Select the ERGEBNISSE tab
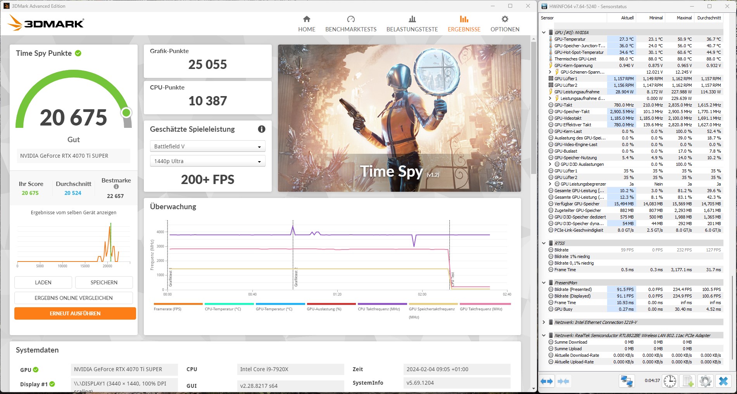The width and height of the screenshot is (737, 394). 464,24
